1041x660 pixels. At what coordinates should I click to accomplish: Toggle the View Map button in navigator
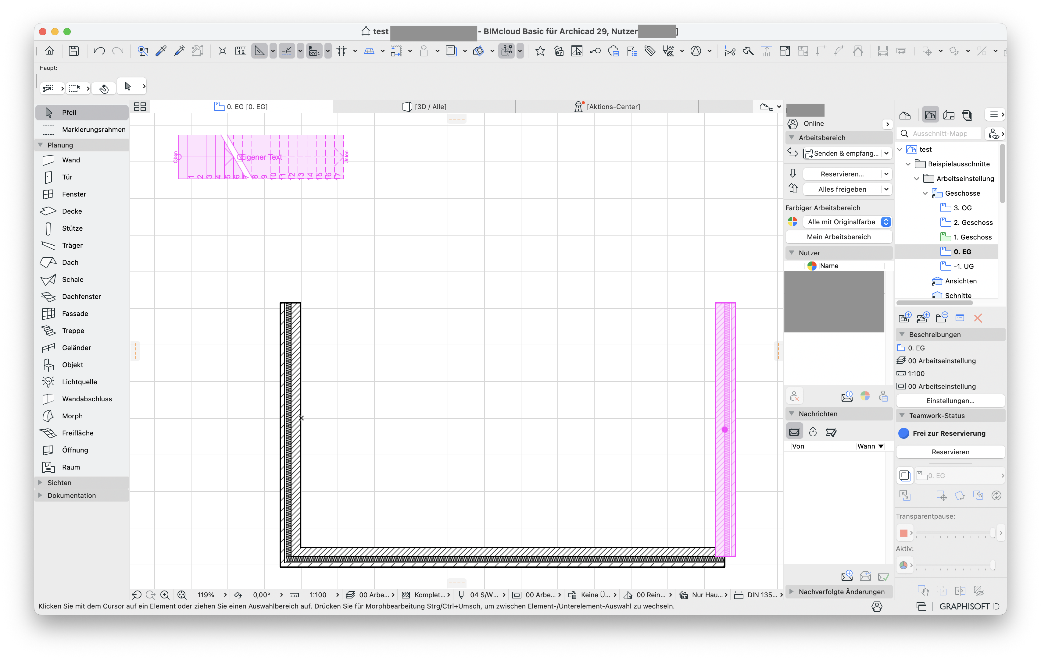click(x=930, y=115)
